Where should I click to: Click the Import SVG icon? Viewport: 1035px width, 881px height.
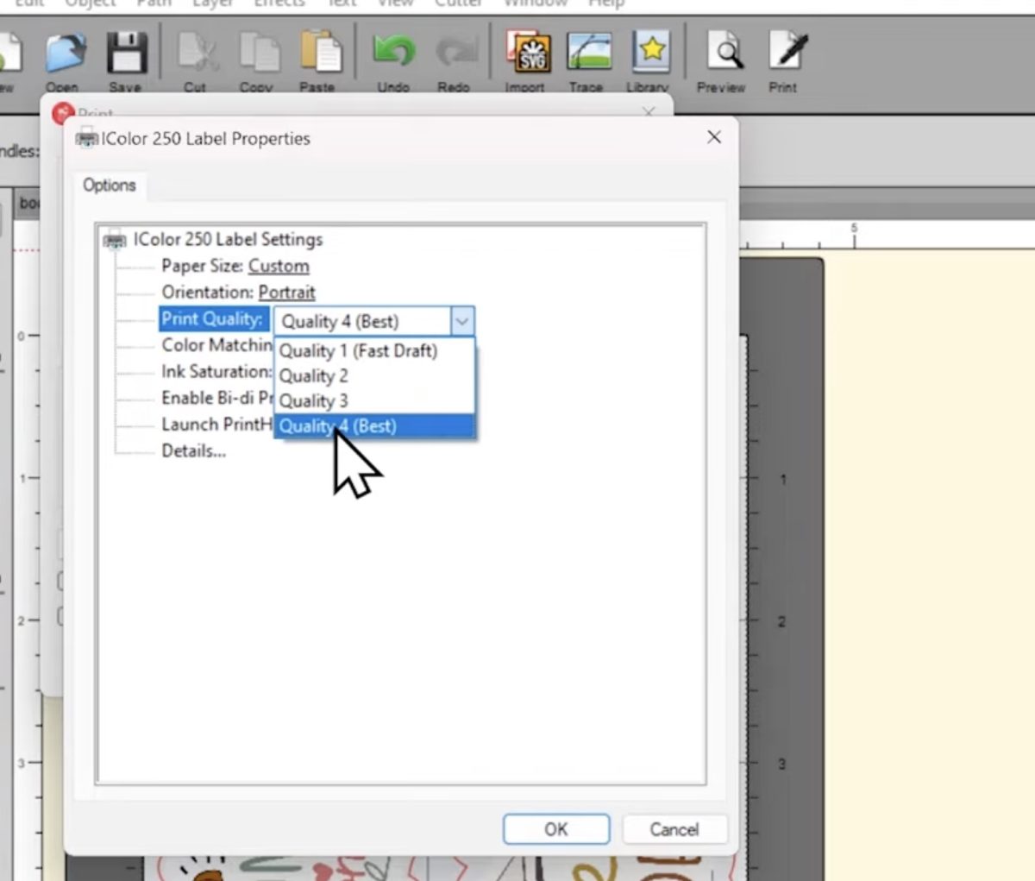coord(528,52)
